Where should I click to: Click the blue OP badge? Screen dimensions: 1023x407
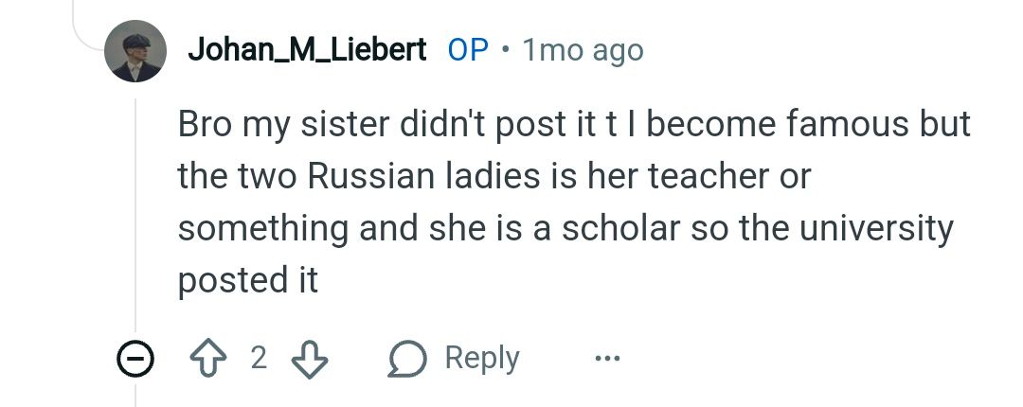(468, 50)
